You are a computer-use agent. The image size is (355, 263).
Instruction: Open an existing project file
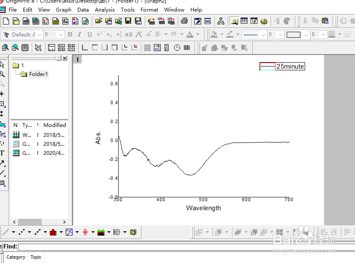pyautogui.click(x=98, y=21)
